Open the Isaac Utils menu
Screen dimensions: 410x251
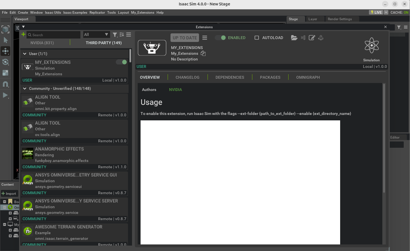click(53, 13)
